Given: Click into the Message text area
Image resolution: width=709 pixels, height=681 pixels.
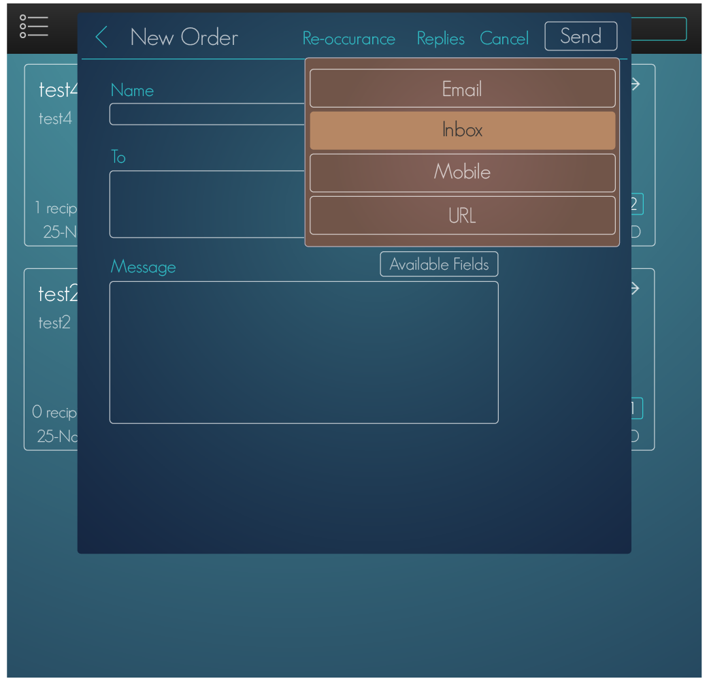Looking at the screenshot, I should 303,352.
